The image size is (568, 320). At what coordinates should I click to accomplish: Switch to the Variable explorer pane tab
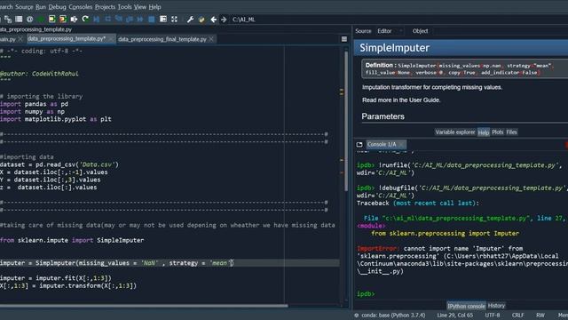(455, 132)
